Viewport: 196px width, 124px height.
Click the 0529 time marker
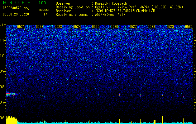click(x=170, y=27)
